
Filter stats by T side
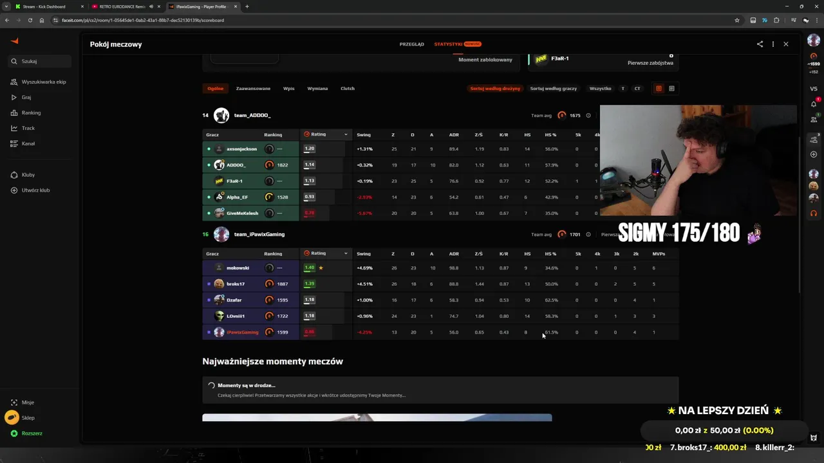[x=623, y=88]
